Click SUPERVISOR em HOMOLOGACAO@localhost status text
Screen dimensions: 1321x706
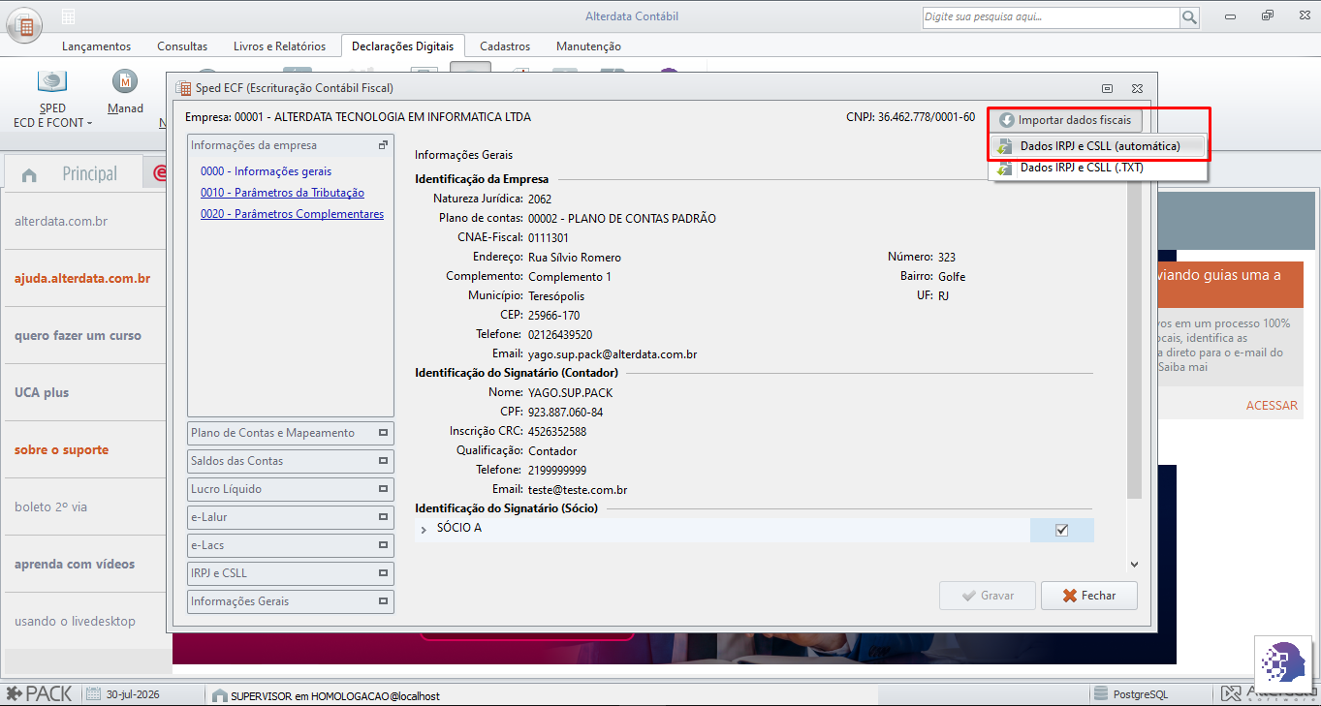(335, 695)
